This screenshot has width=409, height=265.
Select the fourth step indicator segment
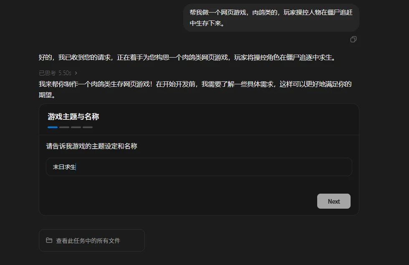coord(88,127)
